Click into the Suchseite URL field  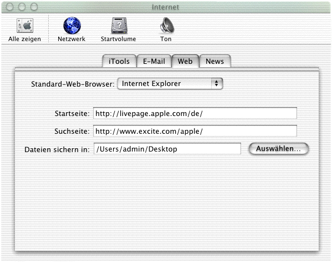195,131
